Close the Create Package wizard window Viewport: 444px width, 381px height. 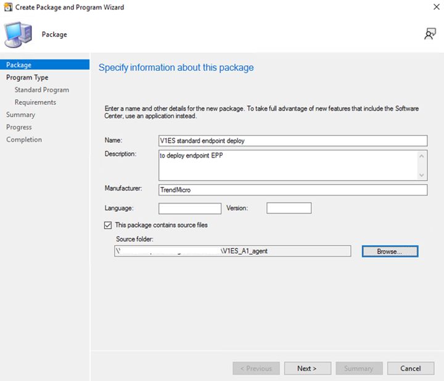(x=429, y=7)
